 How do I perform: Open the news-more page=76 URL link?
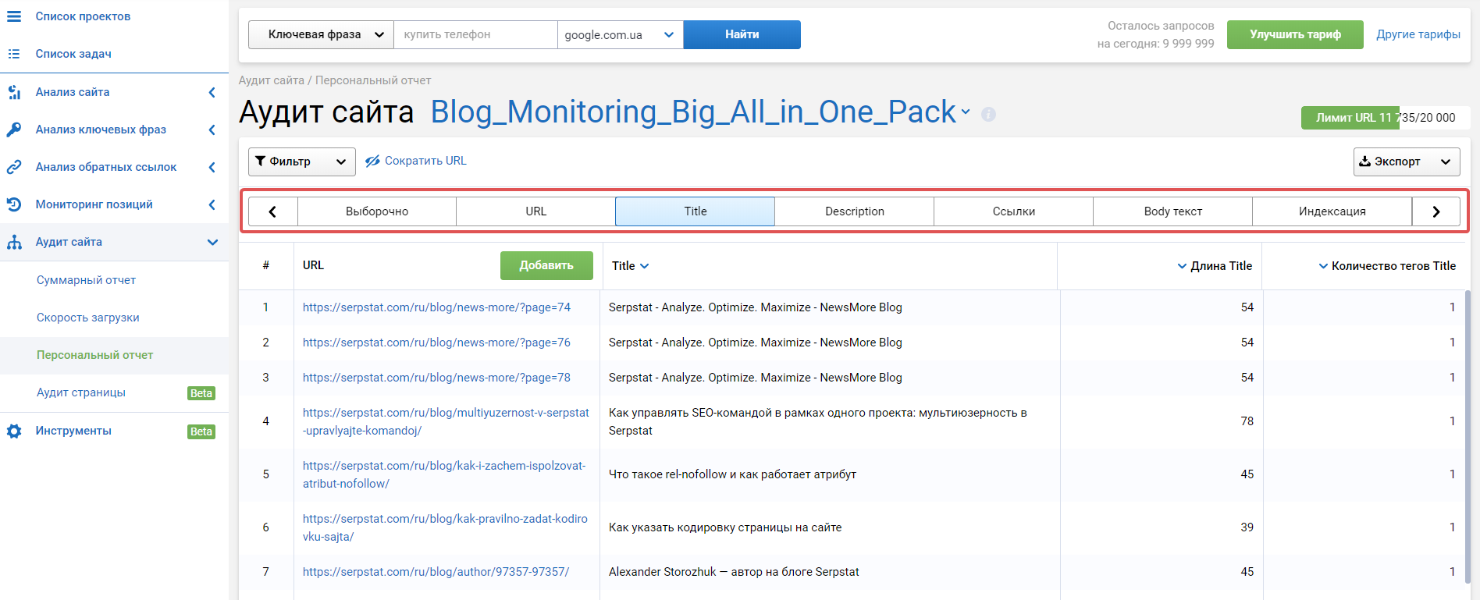[x=436, y=343]
